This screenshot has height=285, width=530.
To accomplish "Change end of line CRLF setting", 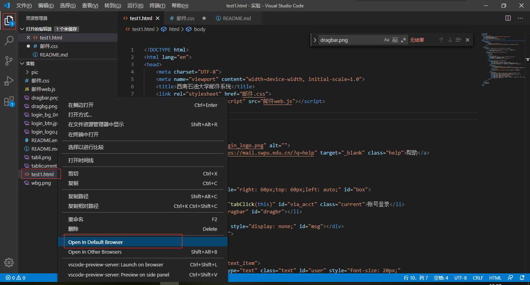I will (x=478, y=278).
